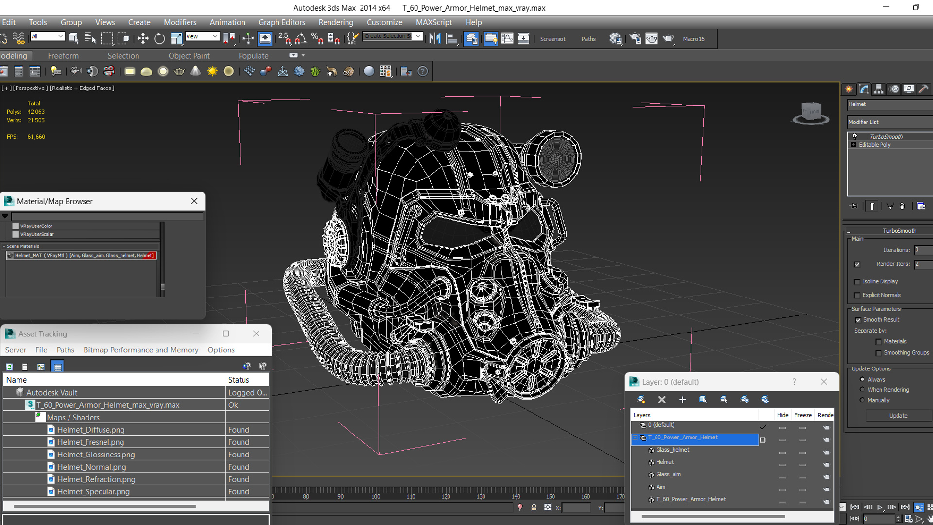
Task: Collapse T_60_Power_Armor_Helmet layer
Action: click(635, 438)
